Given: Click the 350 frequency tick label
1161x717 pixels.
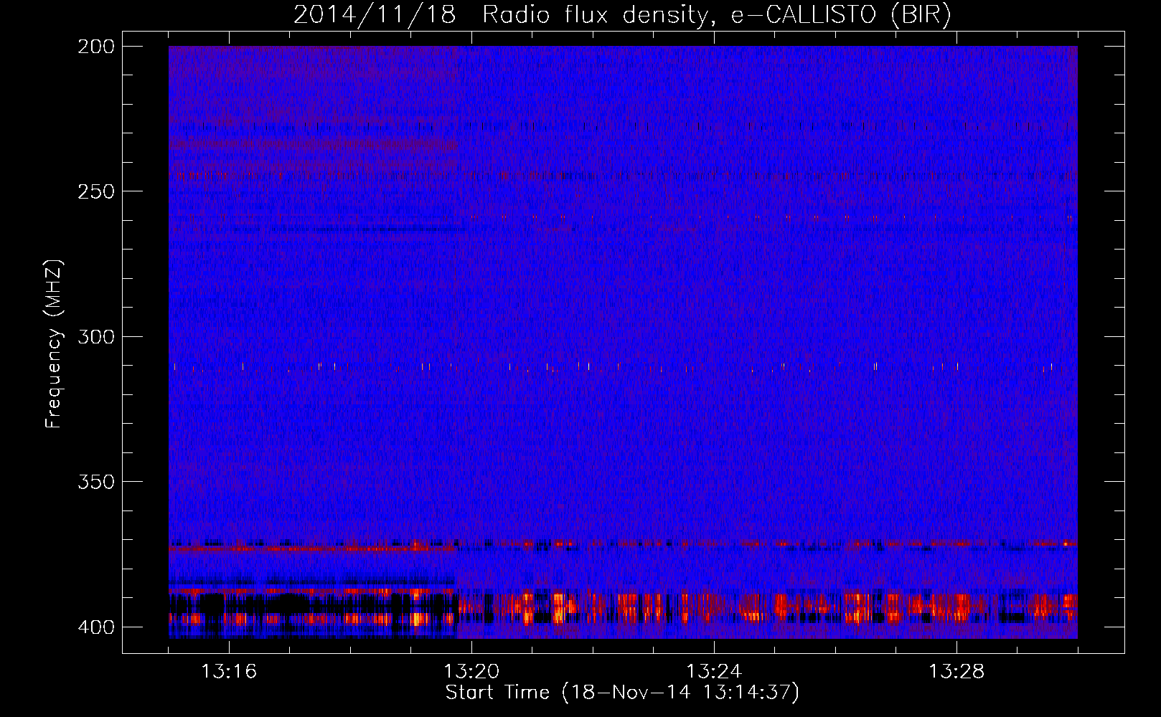Looking at the screenshot, I should tap(95, 482).
